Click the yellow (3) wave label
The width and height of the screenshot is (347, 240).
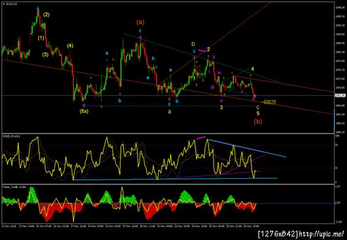tap(45, 54)
